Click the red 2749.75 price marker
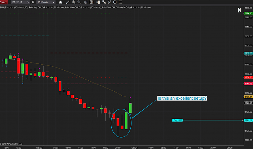Screen dimensions: 253x149 (x=248, y=84)
